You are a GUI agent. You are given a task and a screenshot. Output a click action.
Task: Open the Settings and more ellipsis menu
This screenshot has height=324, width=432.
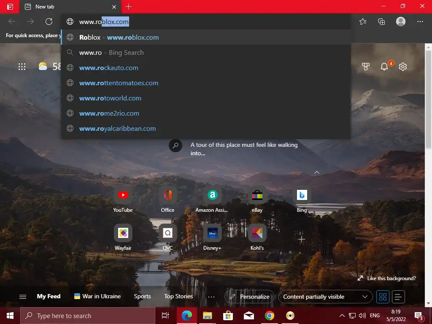coord(420,22)
